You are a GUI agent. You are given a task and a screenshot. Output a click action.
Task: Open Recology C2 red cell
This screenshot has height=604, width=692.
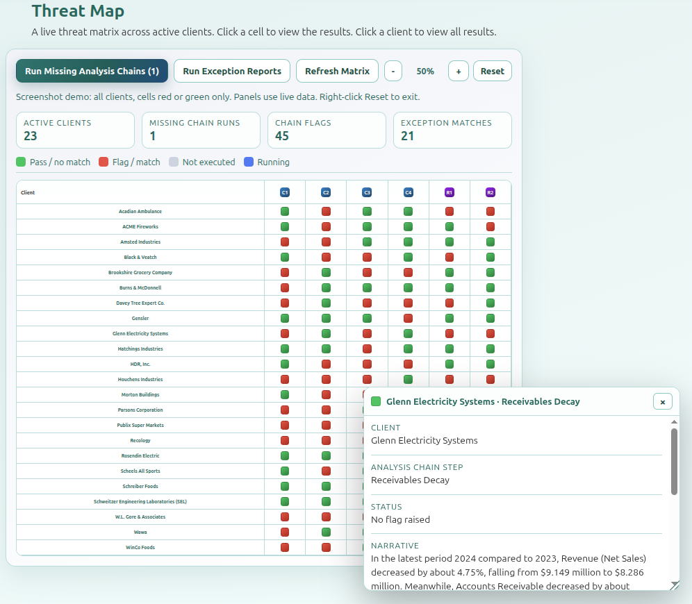[x=326, y=440]
